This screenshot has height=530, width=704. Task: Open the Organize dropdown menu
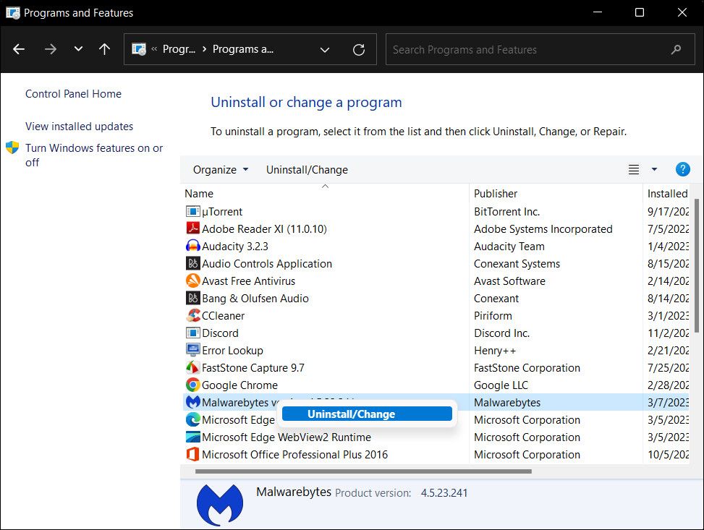219,169
